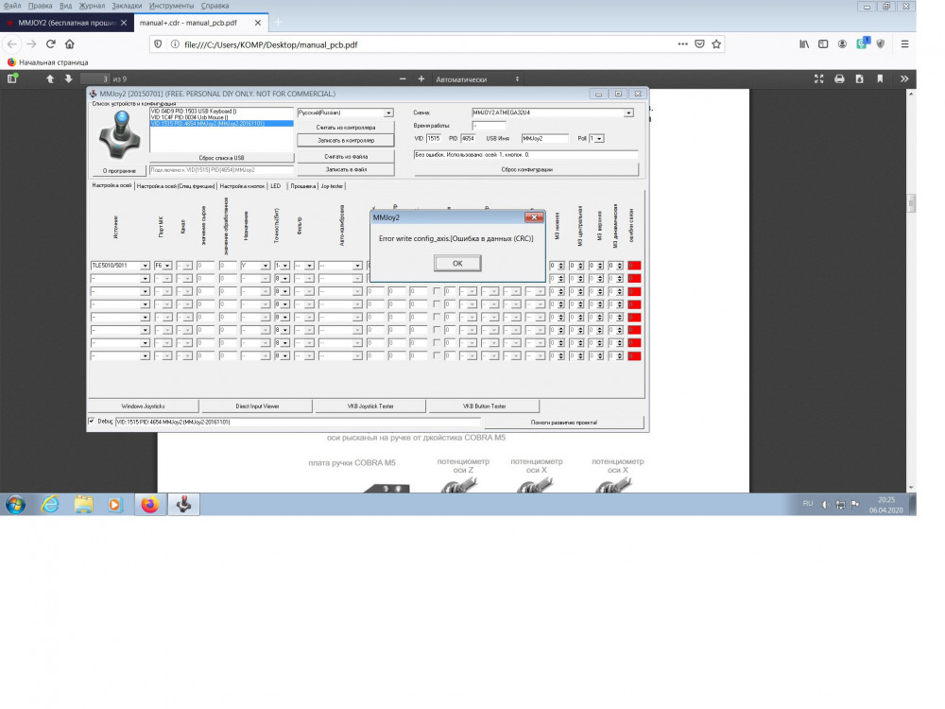Open Firefox hamburger menu

point(904,44)
